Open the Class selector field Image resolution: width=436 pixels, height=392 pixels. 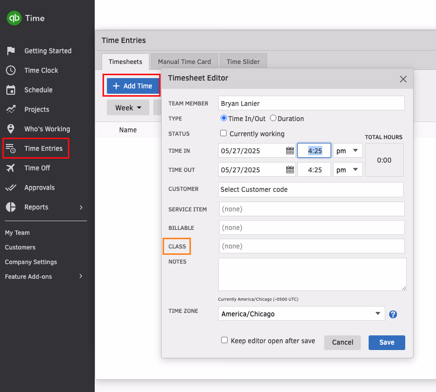311,246
